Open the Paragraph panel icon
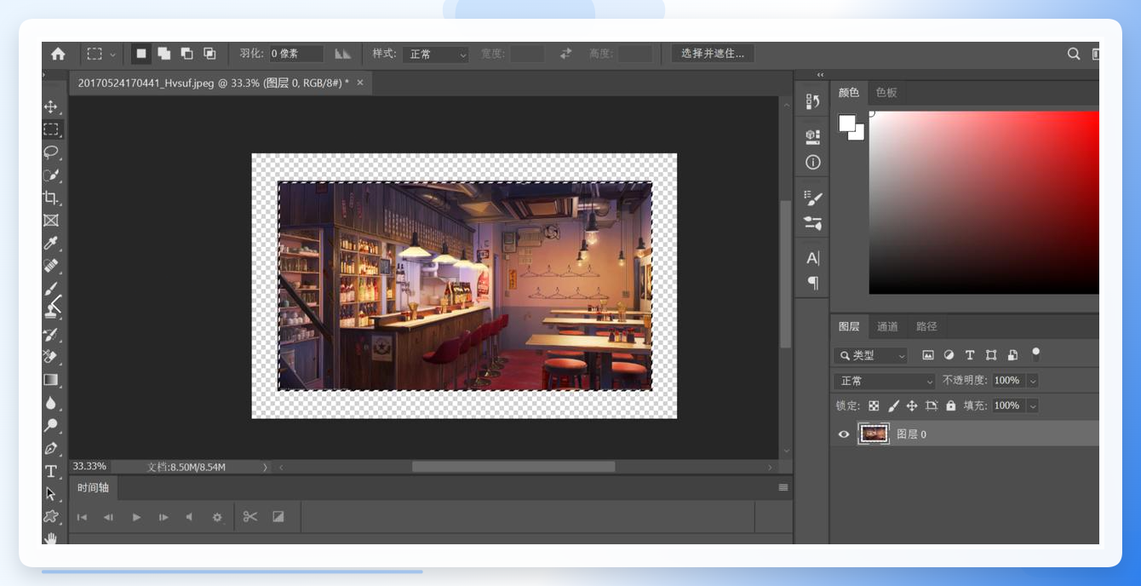This screenshot has width=1141, height=586. click(813, 283)
